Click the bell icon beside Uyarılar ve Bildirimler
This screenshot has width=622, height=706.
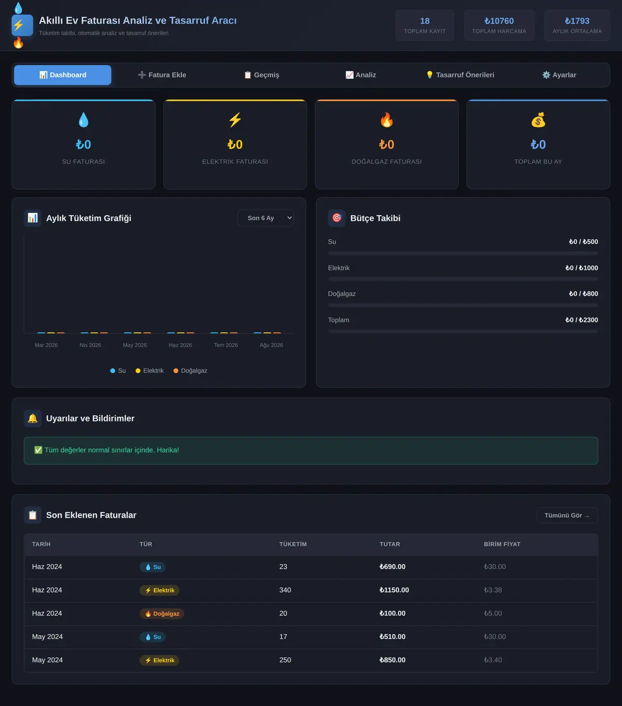pyautogui.click(x=33, y=418)
